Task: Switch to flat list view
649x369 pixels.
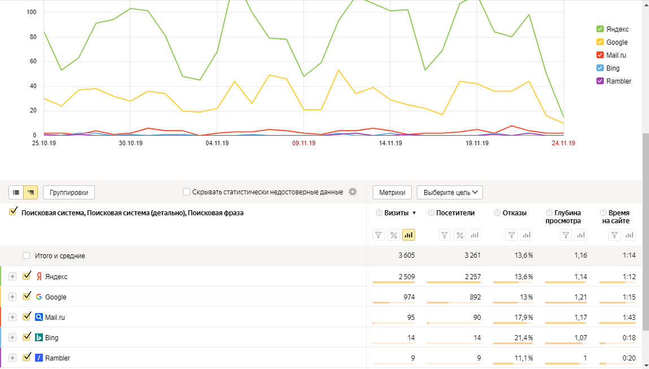Action: tap(16, 193)
